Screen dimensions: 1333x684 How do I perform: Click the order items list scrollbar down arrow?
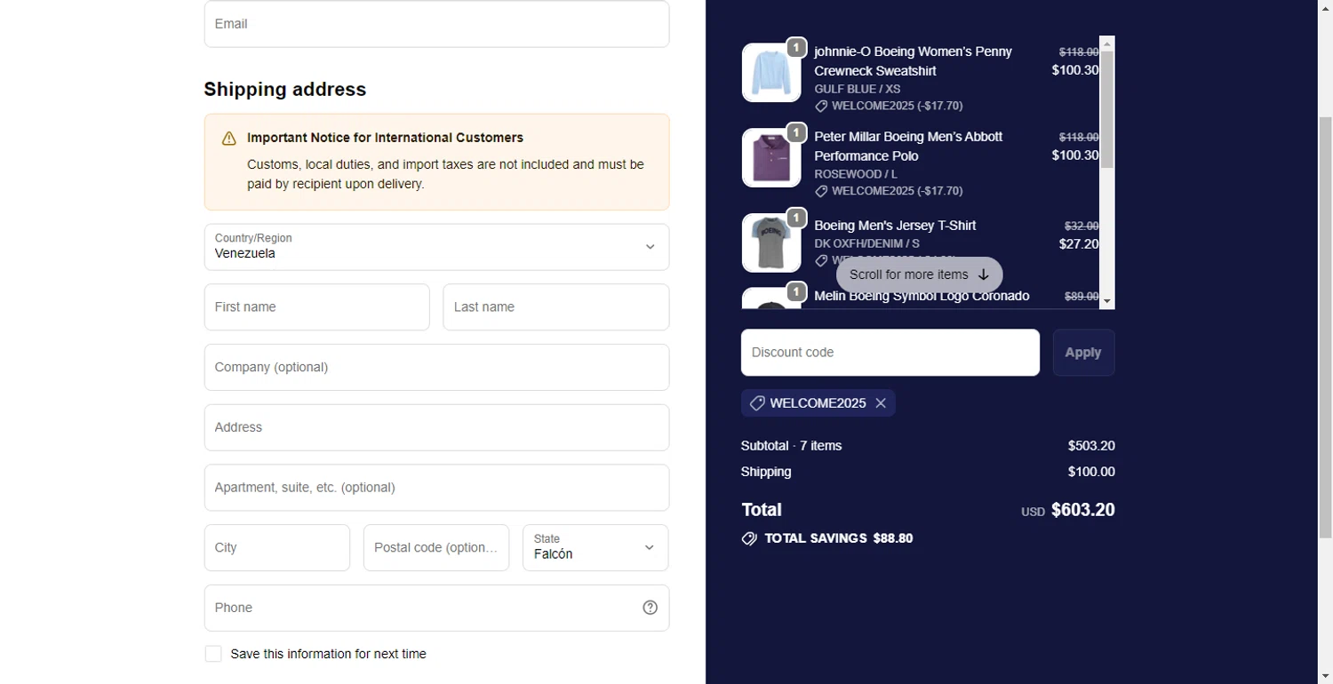[1107, 302]
